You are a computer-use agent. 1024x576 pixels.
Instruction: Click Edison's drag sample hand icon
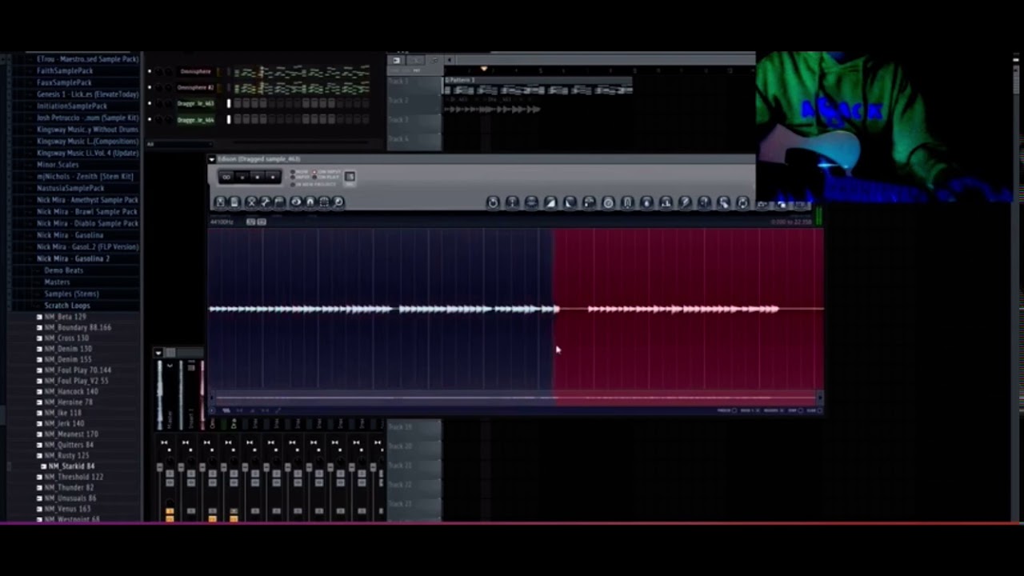(724, 203)
